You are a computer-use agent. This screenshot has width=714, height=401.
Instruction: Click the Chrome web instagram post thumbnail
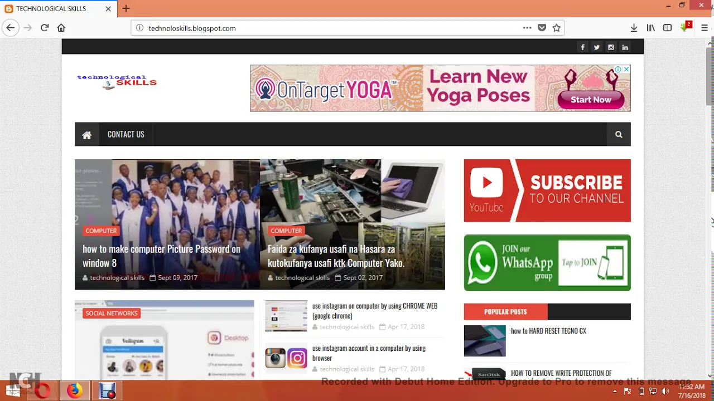tap(286, 316)
